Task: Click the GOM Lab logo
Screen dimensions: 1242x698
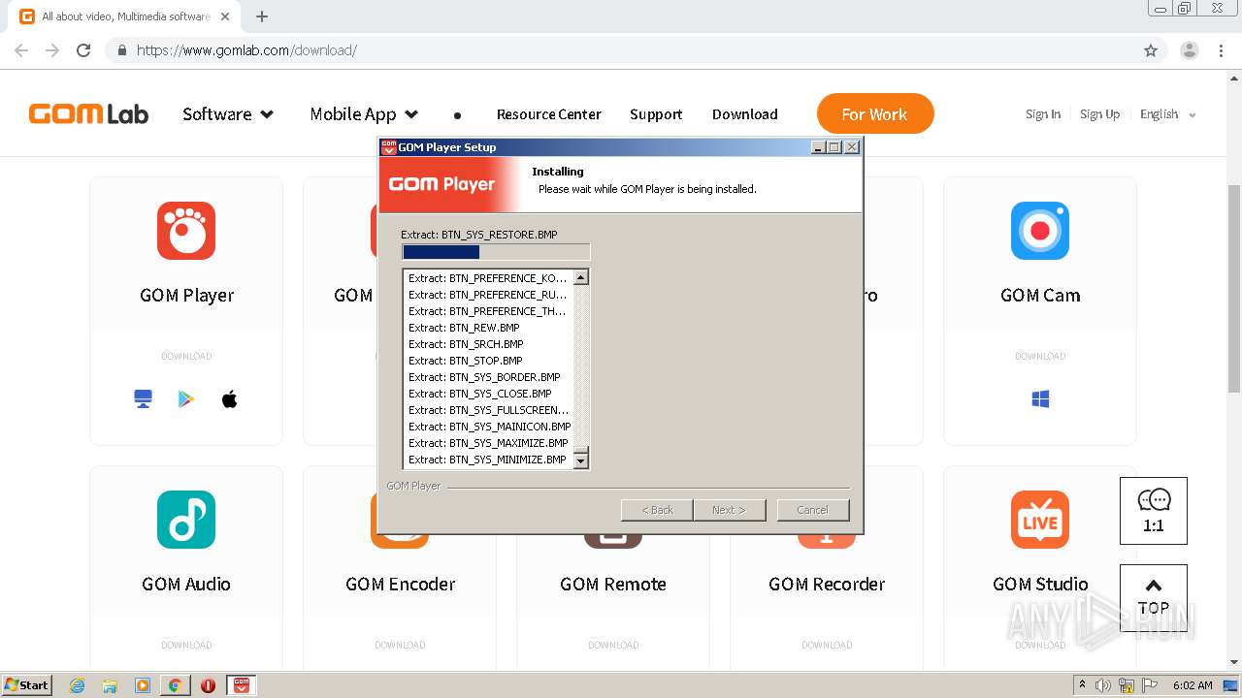Action: point(88,114)
